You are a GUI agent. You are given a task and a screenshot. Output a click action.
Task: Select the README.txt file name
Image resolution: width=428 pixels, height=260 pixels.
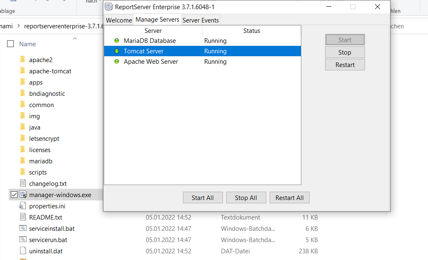[x=45, y=217]
